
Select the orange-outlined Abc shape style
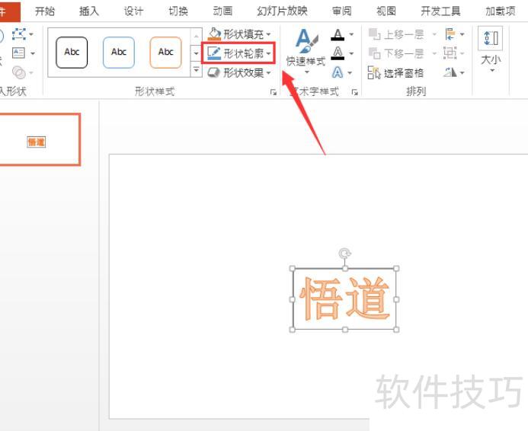click(165, 53)
